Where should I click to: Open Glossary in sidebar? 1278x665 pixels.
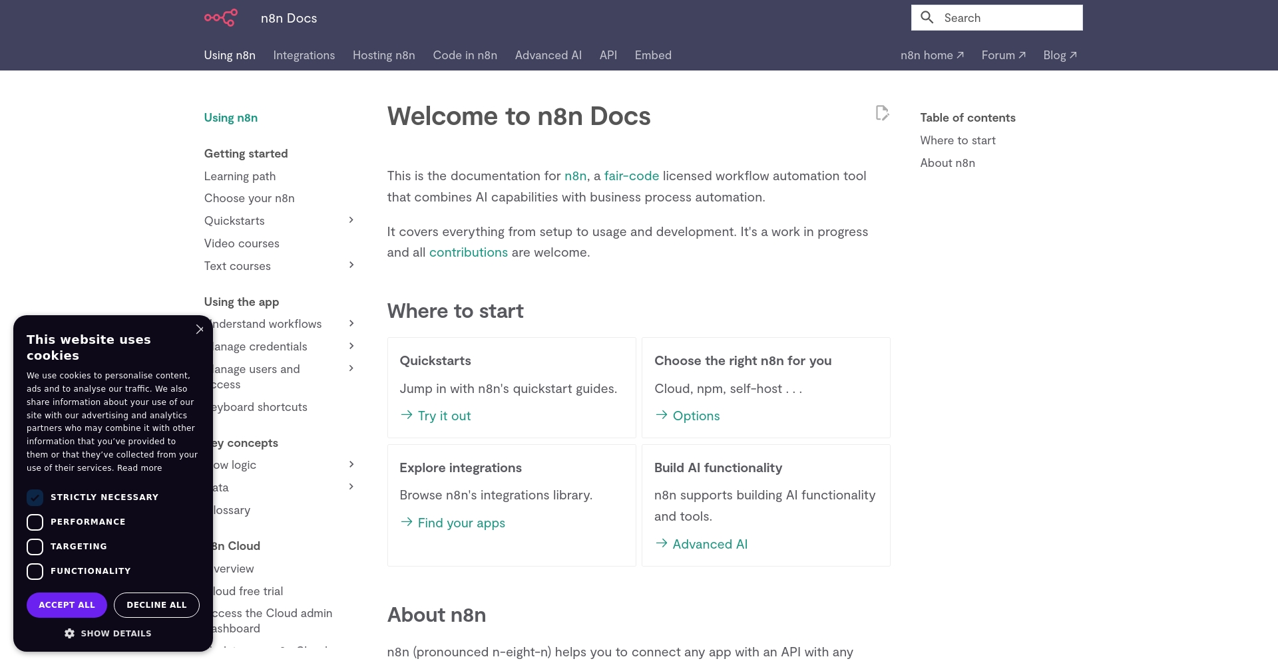click(232, 510)
